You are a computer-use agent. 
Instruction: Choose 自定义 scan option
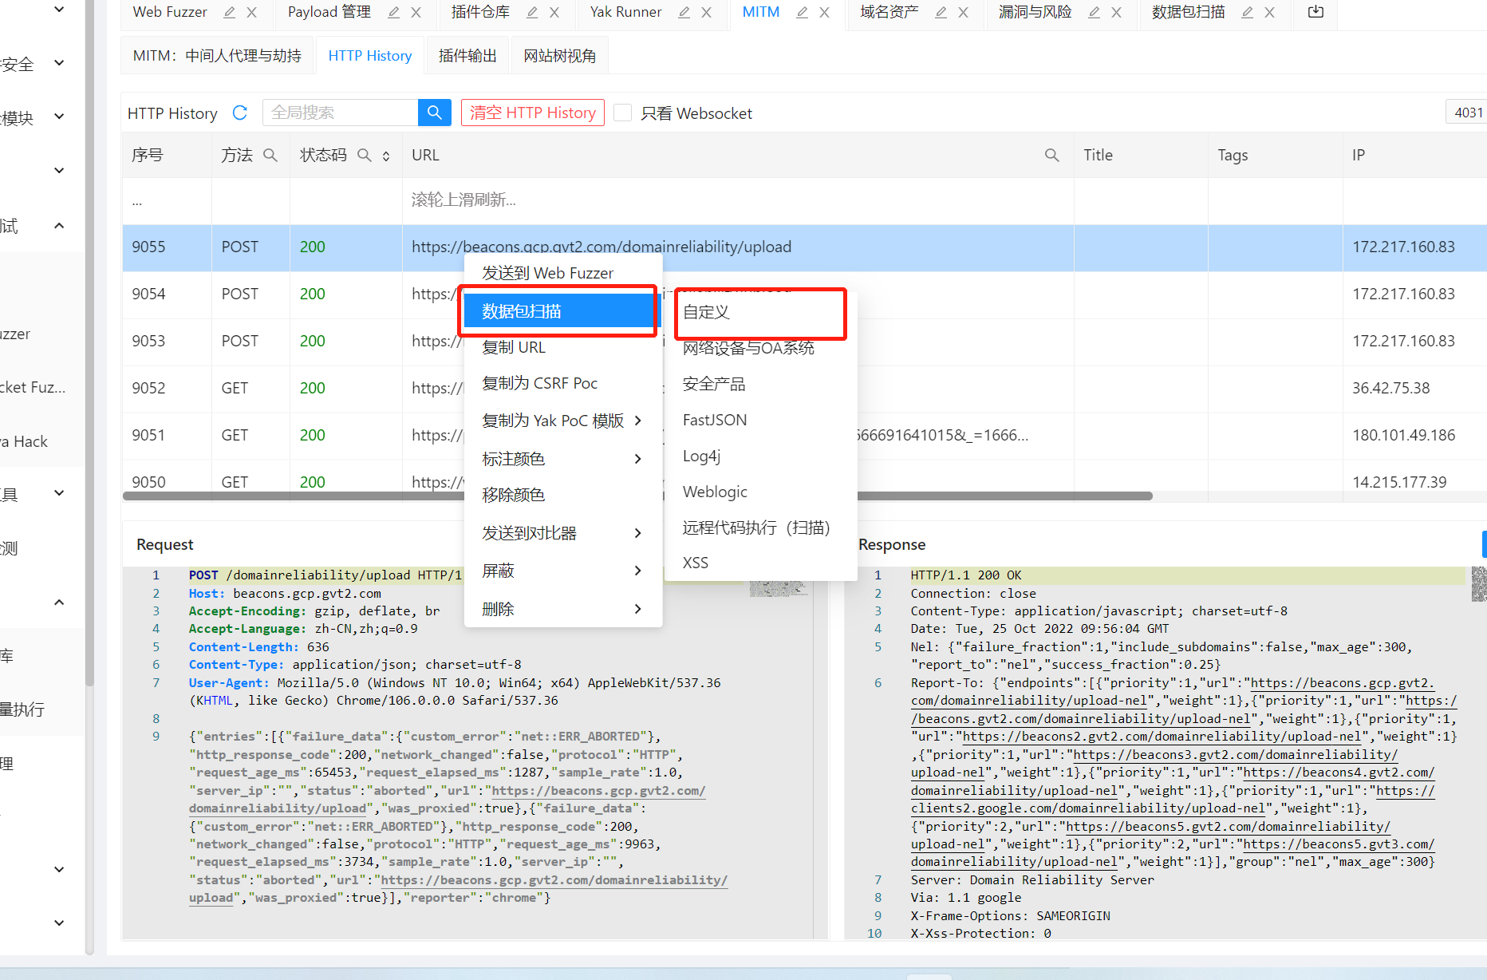pos(761,312)
